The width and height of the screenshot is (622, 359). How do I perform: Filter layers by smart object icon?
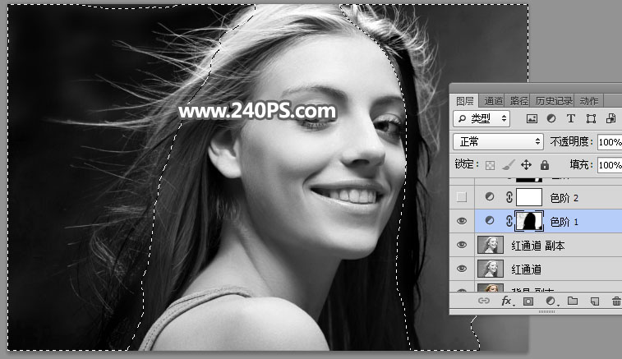pos(610,118)
